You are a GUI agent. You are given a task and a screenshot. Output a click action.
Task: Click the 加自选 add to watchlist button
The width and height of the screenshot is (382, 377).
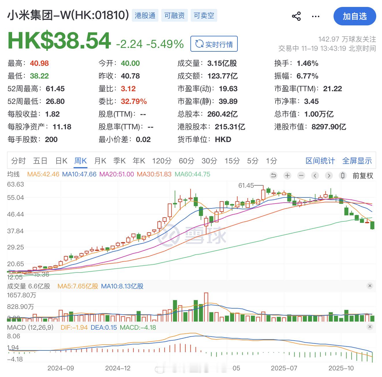(355, 16)
